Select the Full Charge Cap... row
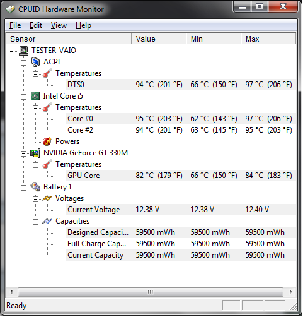 [181, 244]
